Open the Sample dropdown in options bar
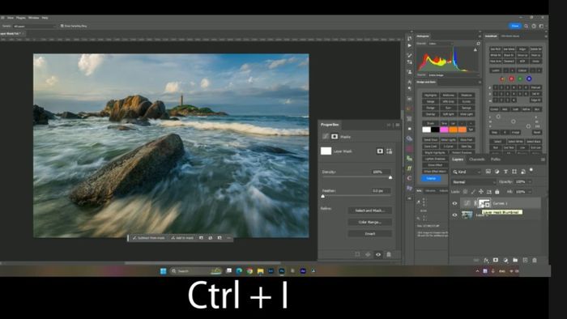This screenshot has height=319, width=567. (x=34, y=26)
